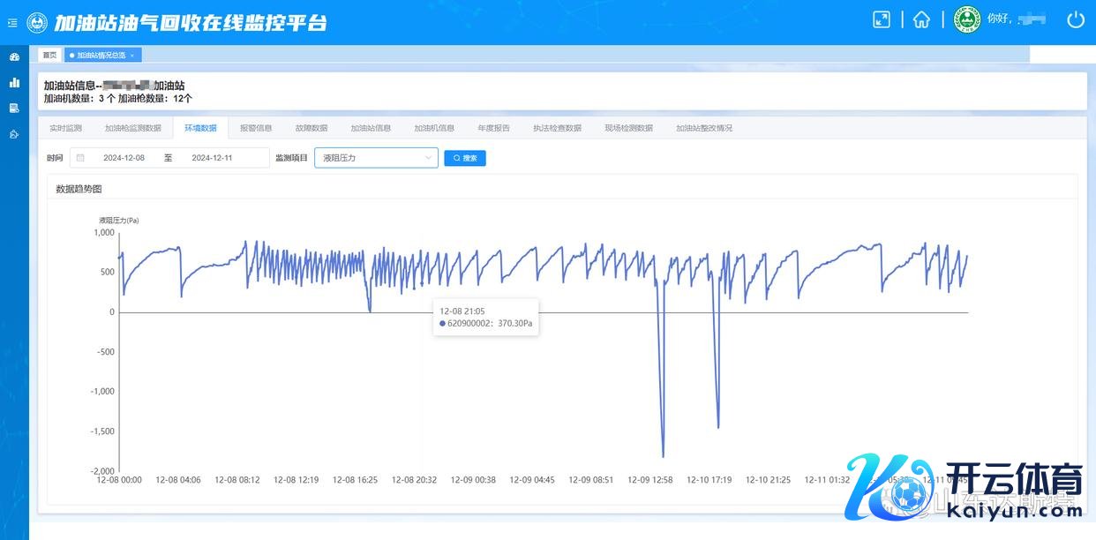Click the blue 搜索 button
Screen dimensions: 1096x540
pyautogui.click(x=465, y=158)
